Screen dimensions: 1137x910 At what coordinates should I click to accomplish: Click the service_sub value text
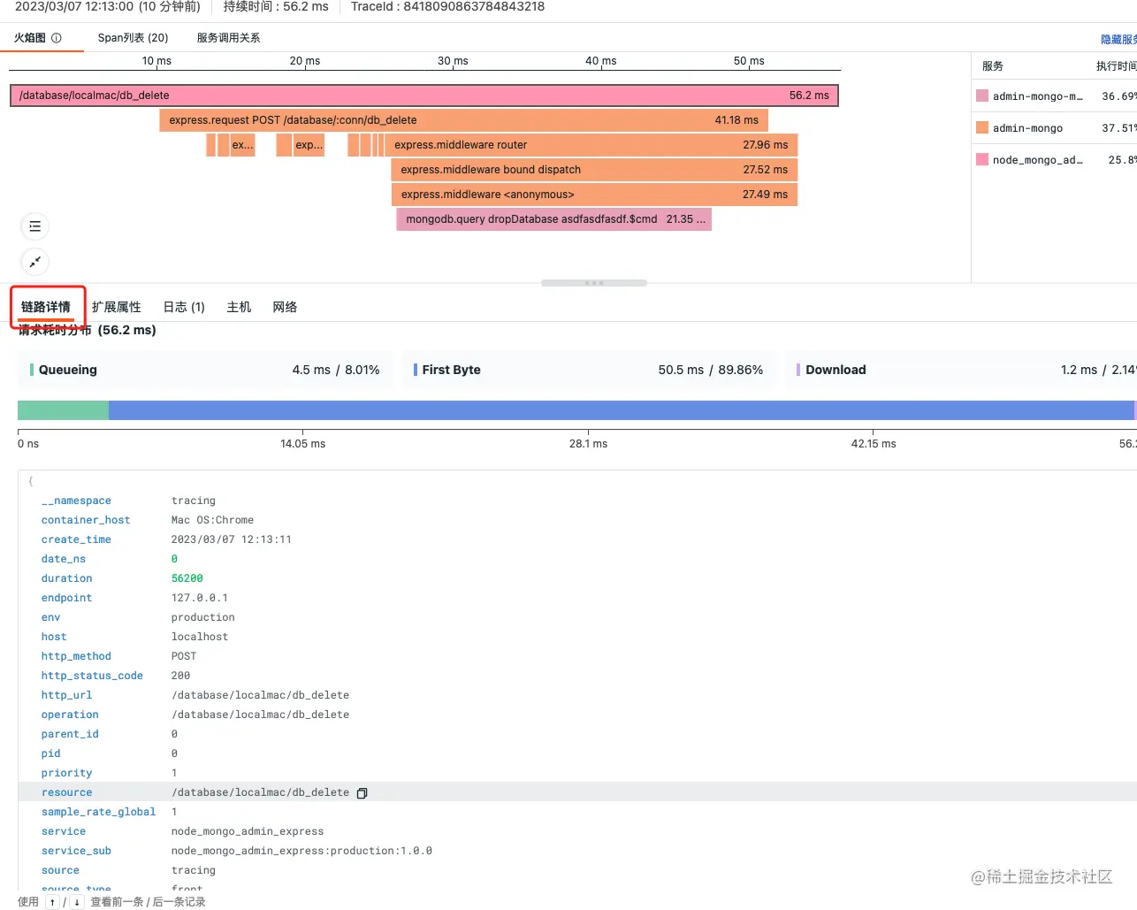pos(301,851)
